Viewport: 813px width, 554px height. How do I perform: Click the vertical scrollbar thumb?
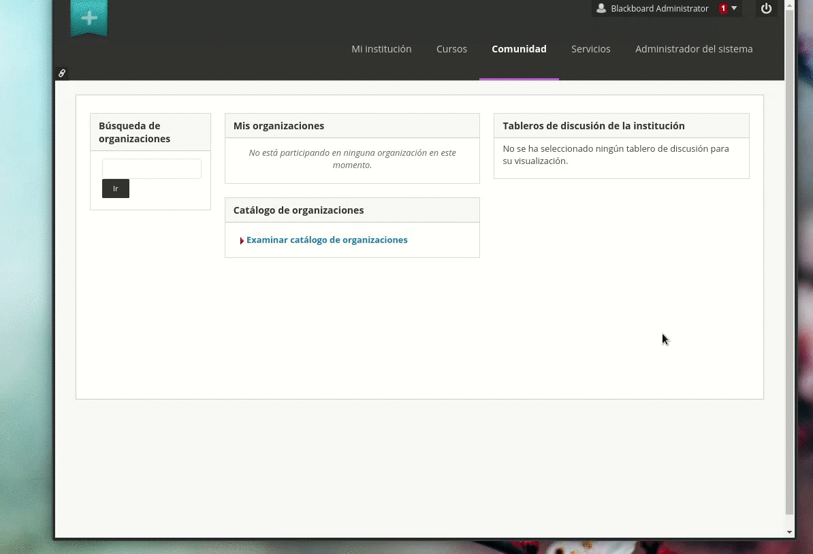click(790, 259)
